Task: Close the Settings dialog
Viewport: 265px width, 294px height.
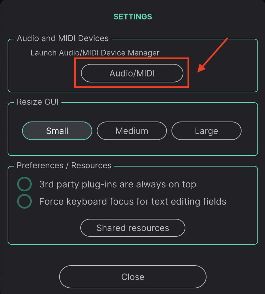Action: pyautogui.click(x=133, y=277)
